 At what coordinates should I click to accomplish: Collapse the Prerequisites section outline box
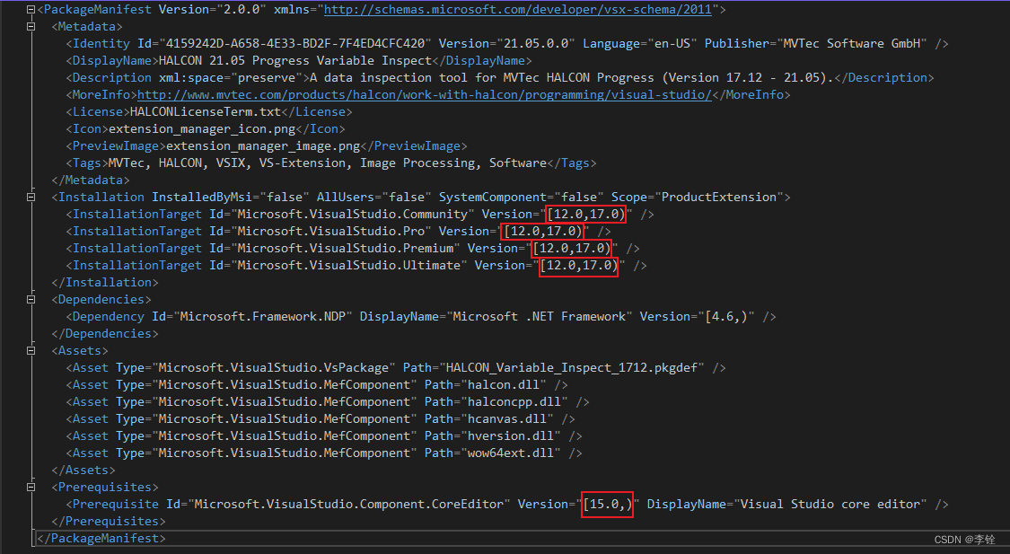[31, 487]
